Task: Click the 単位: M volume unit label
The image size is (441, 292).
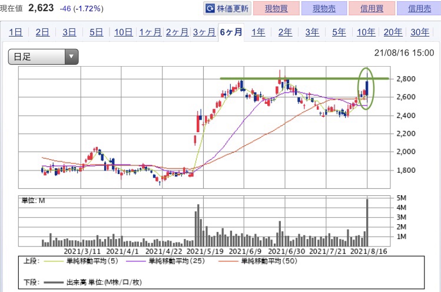Action: point(33,201)
